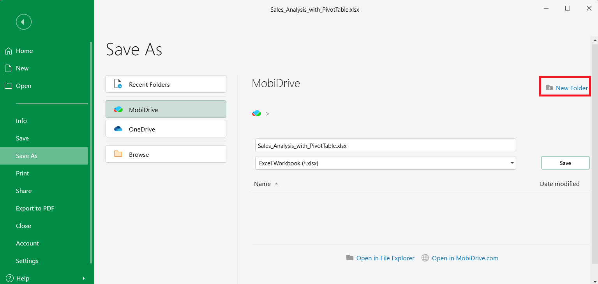This screenshot has width=598, height=284.
Task: Sort by the Date modified column
Action: (x=560, y=184)
